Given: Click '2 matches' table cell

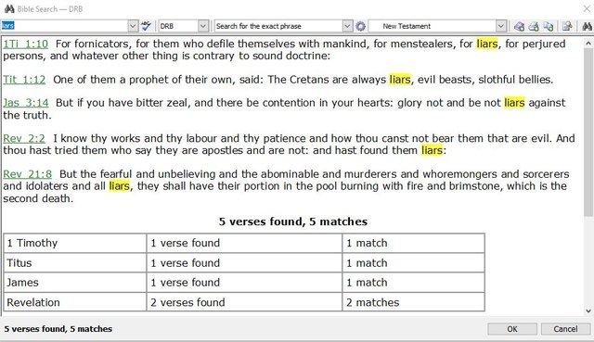Looking at the screenshot, I should tap(413, 302).
